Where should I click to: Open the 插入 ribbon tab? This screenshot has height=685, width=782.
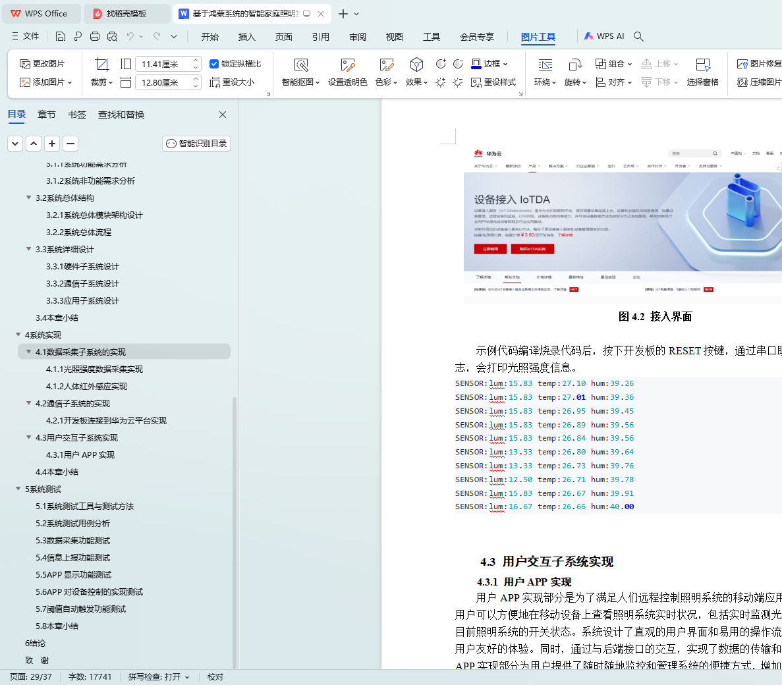(247, 36)
